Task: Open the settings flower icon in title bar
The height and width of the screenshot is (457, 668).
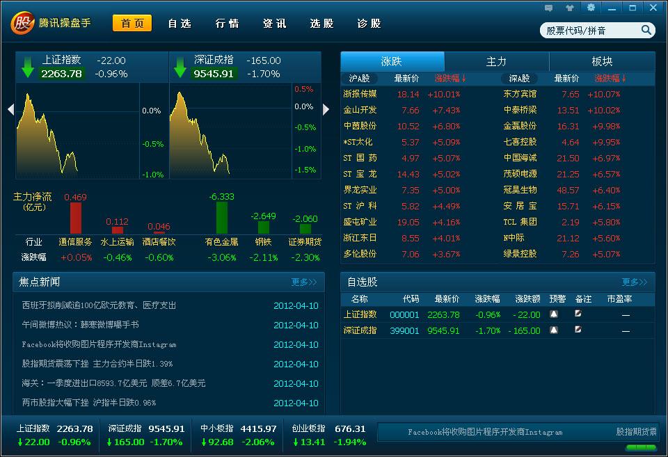Action: pos(592,7)
